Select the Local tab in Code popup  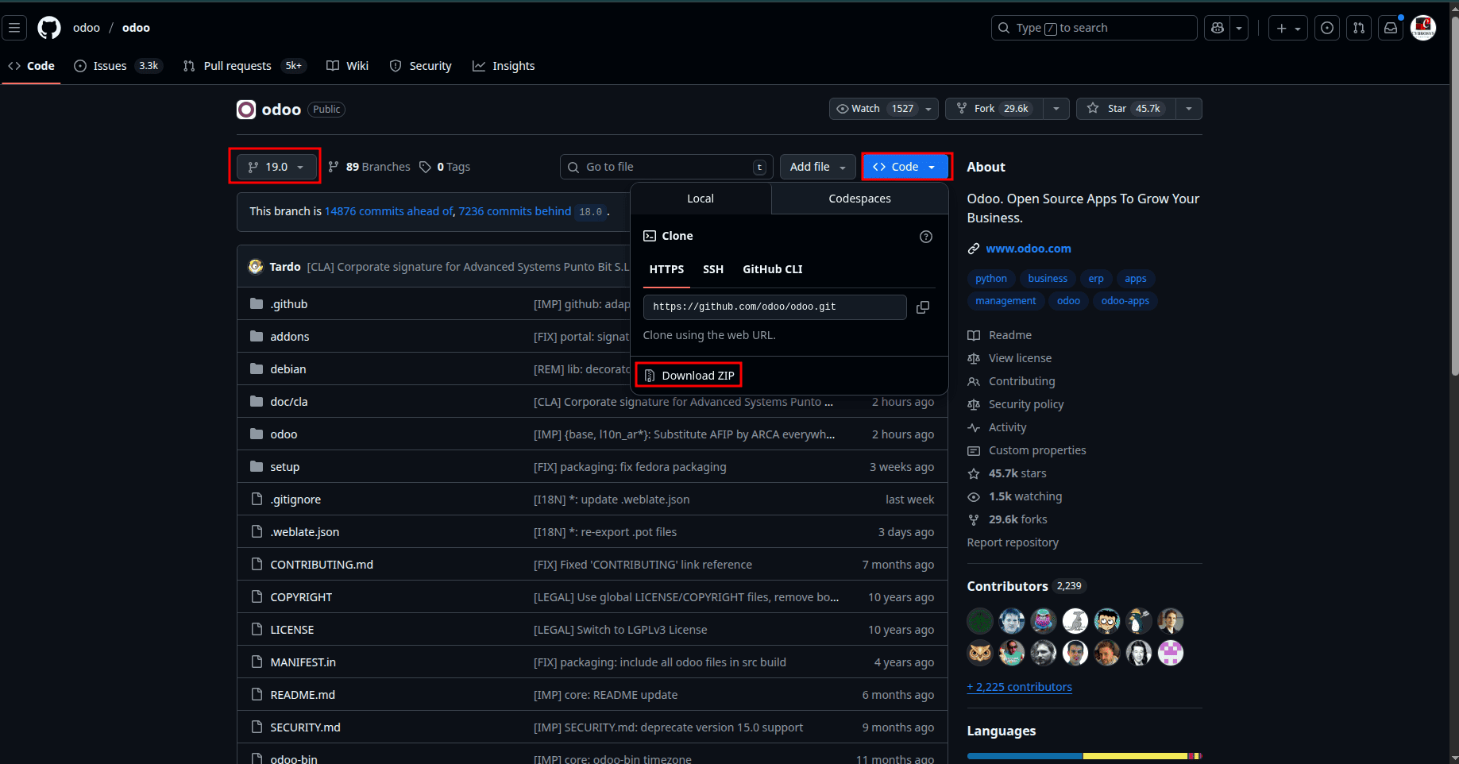pos(701,199)
